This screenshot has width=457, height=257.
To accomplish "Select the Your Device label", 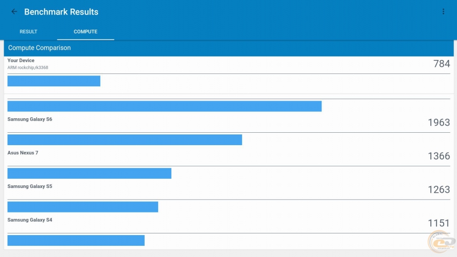I will [x=21, y=61].
